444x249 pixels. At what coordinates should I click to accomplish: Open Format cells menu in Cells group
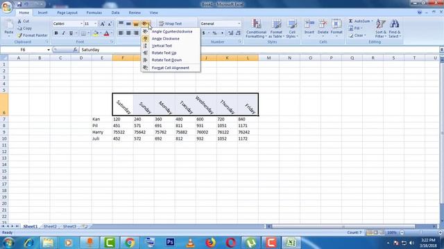pos(336,28)
